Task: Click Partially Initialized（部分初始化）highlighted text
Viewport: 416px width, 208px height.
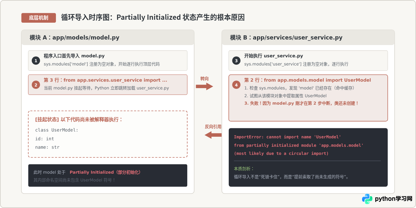Action: [105, 172]
